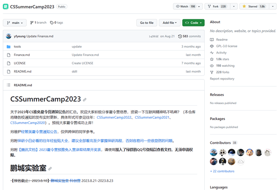Click the license scale icon
The height and width of the screenshot is (190, 280).
212,46
